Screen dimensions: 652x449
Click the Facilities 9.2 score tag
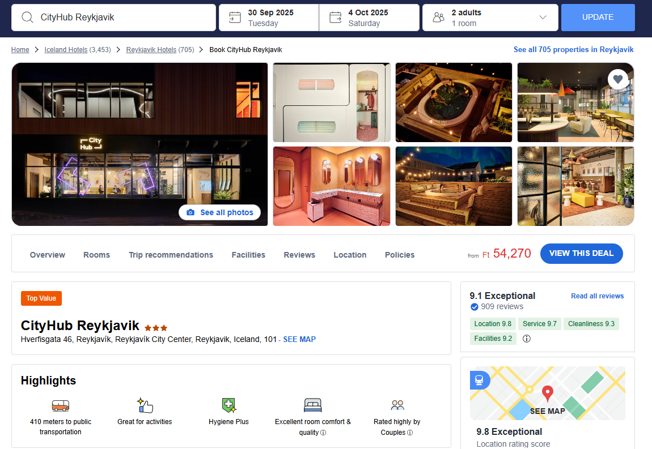(493, 339)
